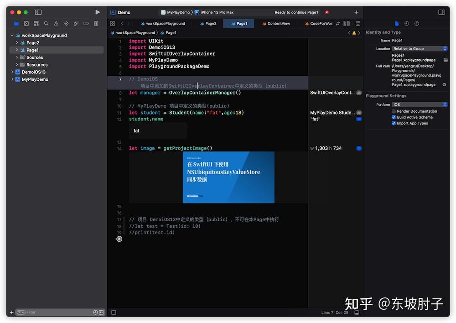Click the red error indicator in toolbar
Screen dimensions: 456x323
(327, 12)
